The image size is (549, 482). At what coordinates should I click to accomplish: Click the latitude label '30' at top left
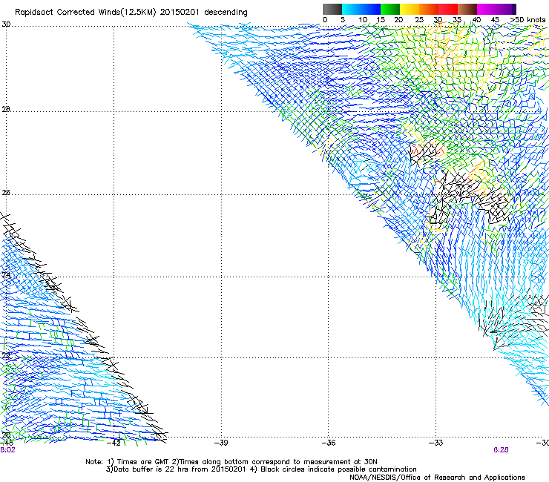click(x=6, y=24)
